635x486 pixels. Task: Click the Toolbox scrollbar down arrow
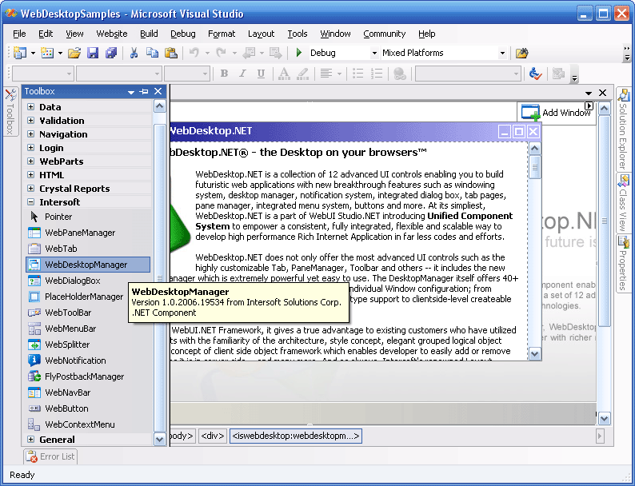pyautogui.click(x=159, y=439)
